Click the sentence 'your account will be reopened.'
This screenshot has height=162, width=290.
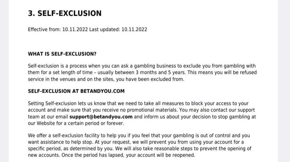tap(161, 155)
